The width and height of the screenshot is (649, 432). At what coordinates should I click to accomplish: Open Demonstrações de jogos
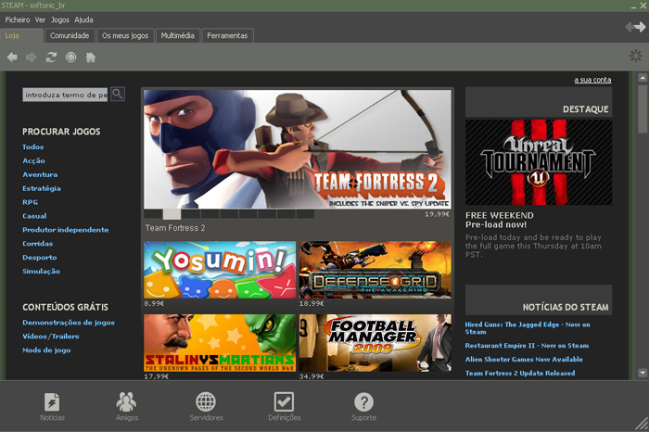[69, 323]
